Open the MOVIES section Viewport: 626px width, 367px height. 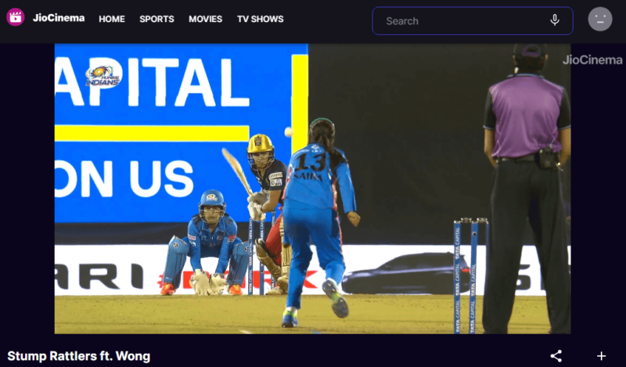[x=206, y=19]
